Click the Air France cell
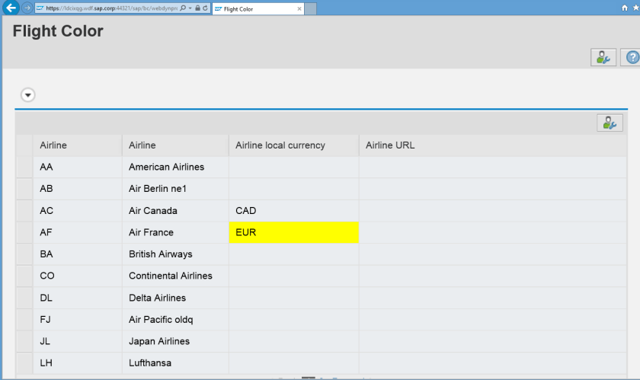Screen dimensions: 640x380 (x=175, y=232)
